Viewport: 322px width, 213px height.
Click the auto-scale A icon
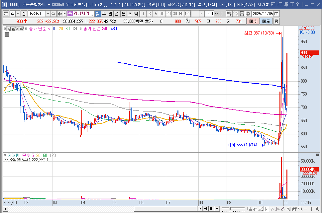(x=317, y=209)
